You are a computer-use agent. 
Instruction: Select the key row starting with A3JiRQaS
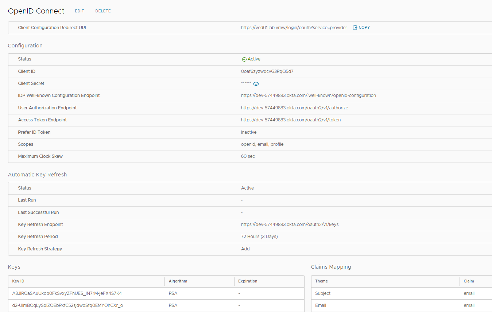(x=67, y=293)
